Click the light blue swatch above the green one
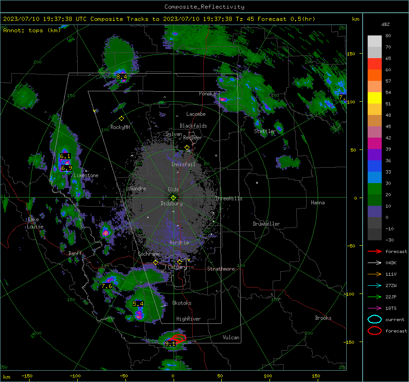409x382 pixels. (374, 177)
